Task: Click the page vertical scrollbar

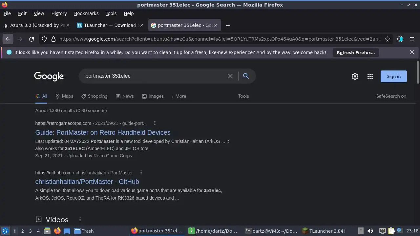Action: (418, 72)
